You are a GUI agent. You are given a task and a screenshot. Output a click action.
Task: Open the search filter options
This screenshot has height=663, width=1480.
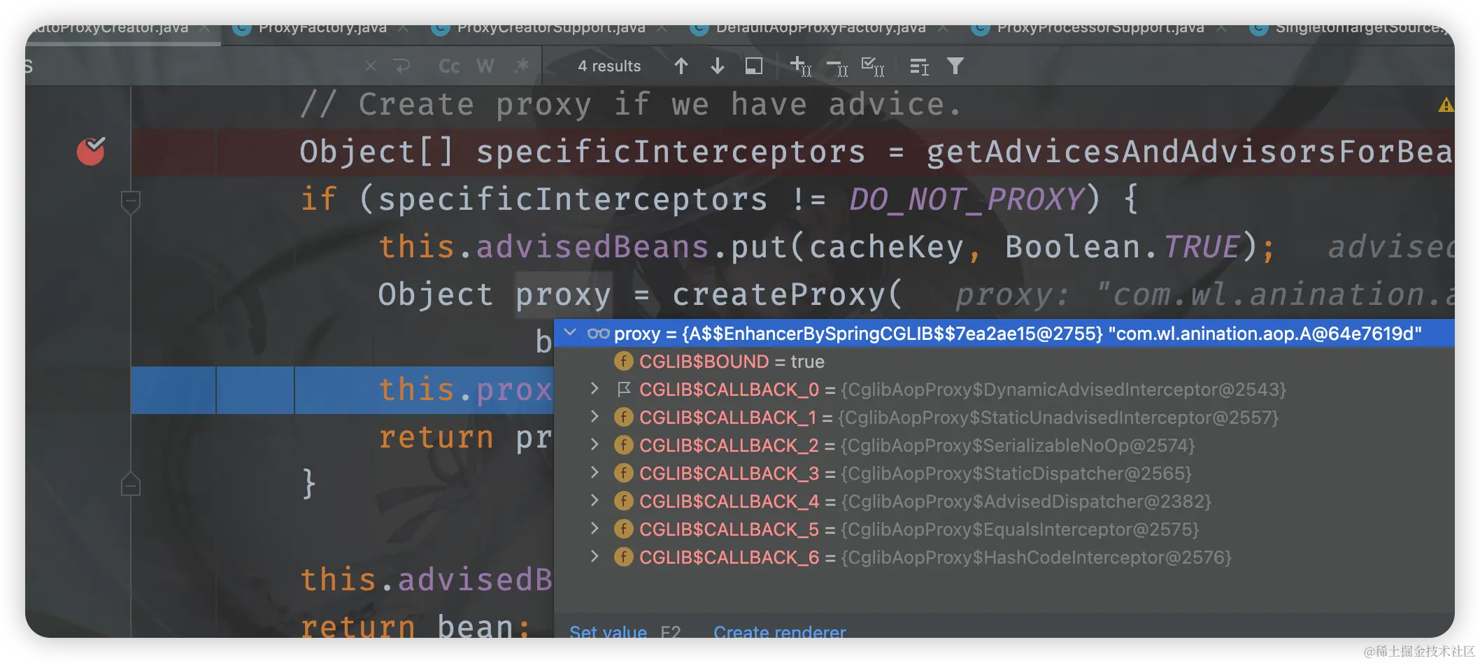[x=955, y=66]
